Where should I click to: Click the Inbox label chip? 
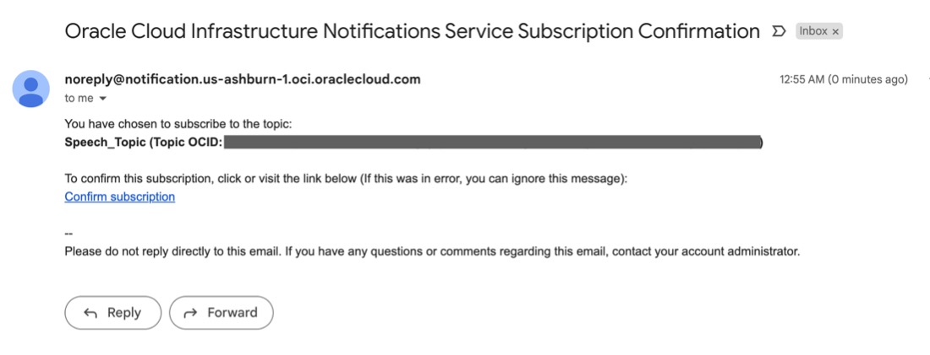[x=813, y=31]
